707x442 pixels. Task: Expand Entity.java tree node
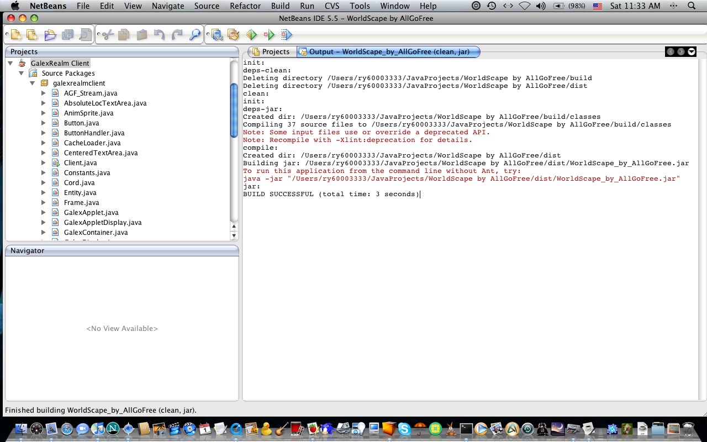point(44,193)
